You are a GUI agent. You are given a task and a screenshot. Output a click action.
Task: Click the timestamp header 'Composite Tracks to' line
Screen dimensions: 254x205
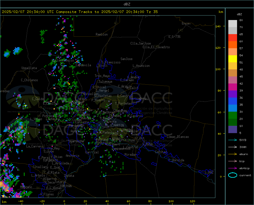click(80, 12)
